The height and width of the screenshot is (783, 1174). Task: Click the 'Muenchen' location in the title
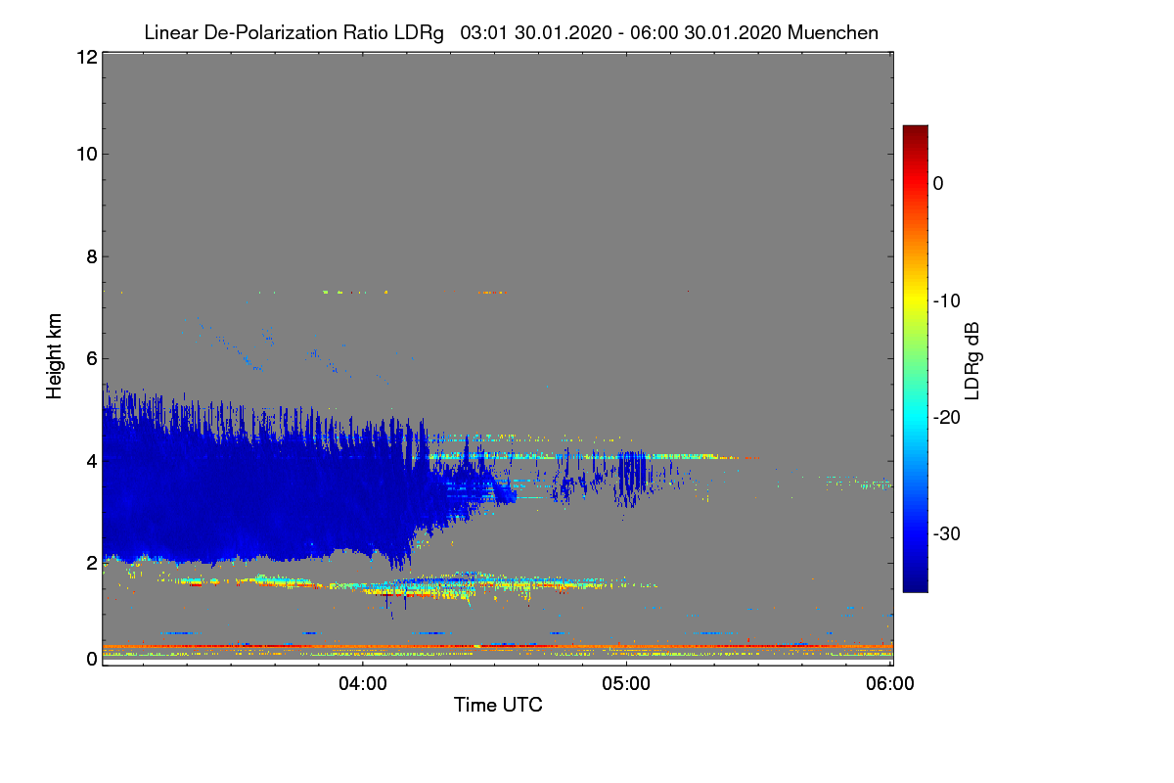833,32
